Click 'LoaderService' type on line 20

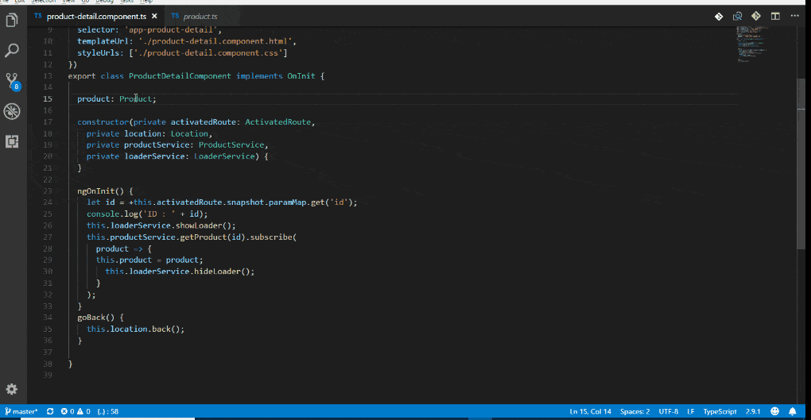224,156
